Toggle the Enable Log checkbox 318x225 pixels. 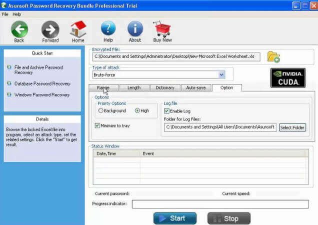166,111
